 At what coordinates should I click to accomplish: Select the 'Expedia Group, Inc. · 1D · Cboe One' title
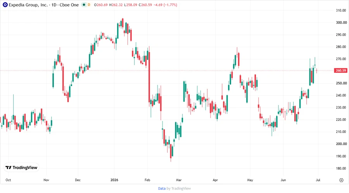(x=43, y=5)
